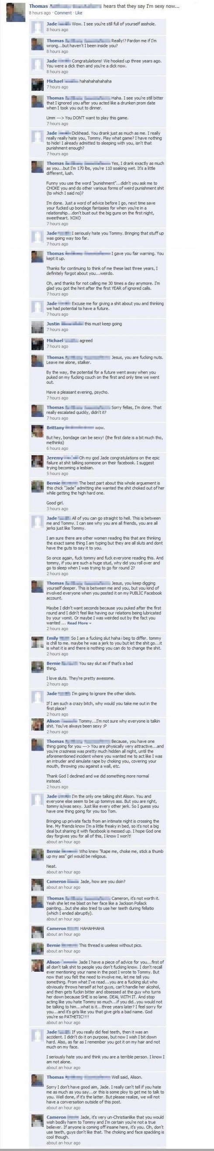Open Brittany's name link

55,428
